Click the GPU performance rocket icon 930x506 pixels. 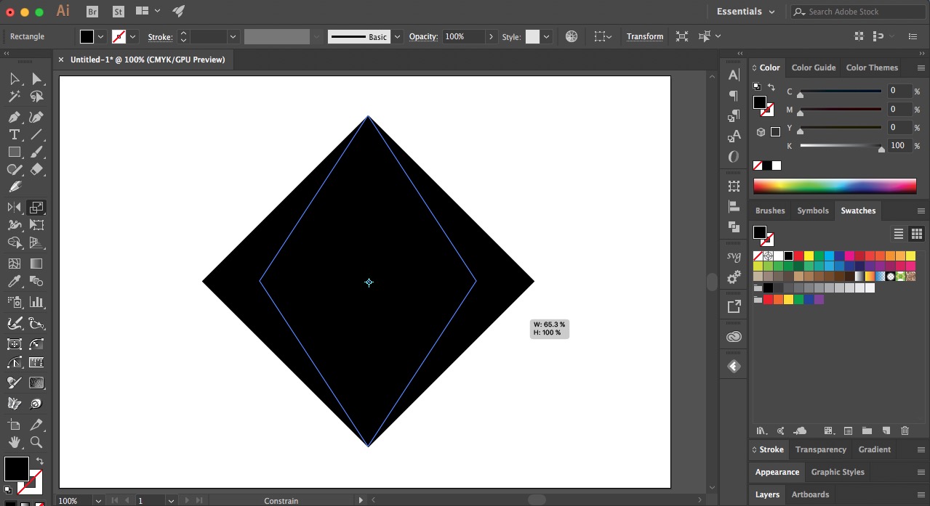(x=179, y=11)
